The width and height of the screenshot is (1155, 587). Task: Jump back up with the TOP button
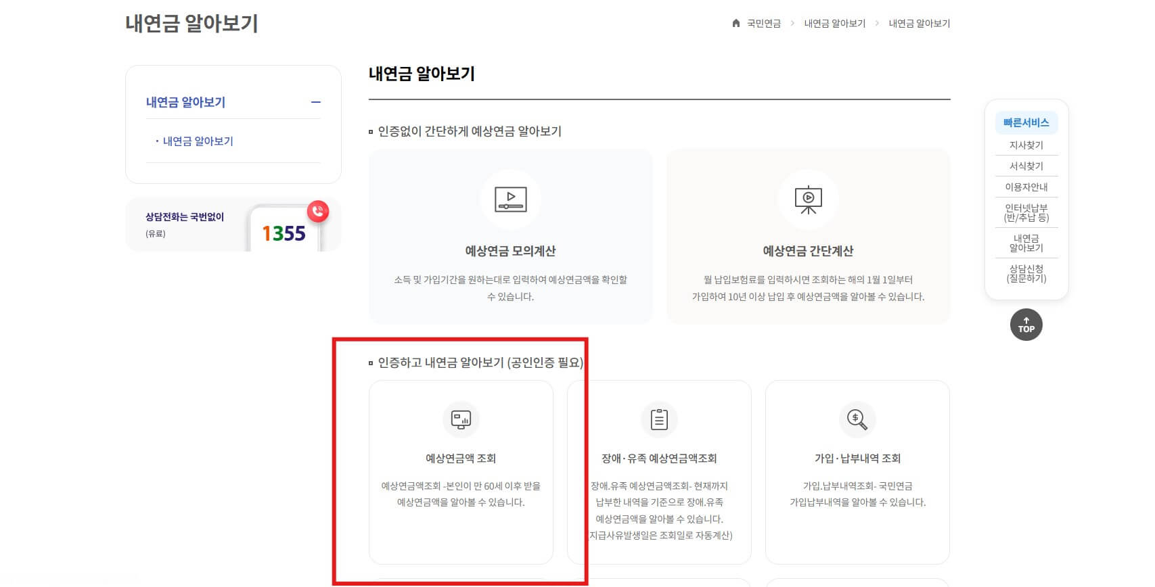point(1026,325)
